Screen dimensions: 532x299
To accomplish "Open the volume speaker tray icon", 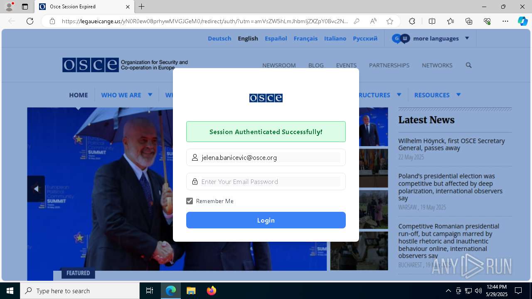I will pos(478,291).
